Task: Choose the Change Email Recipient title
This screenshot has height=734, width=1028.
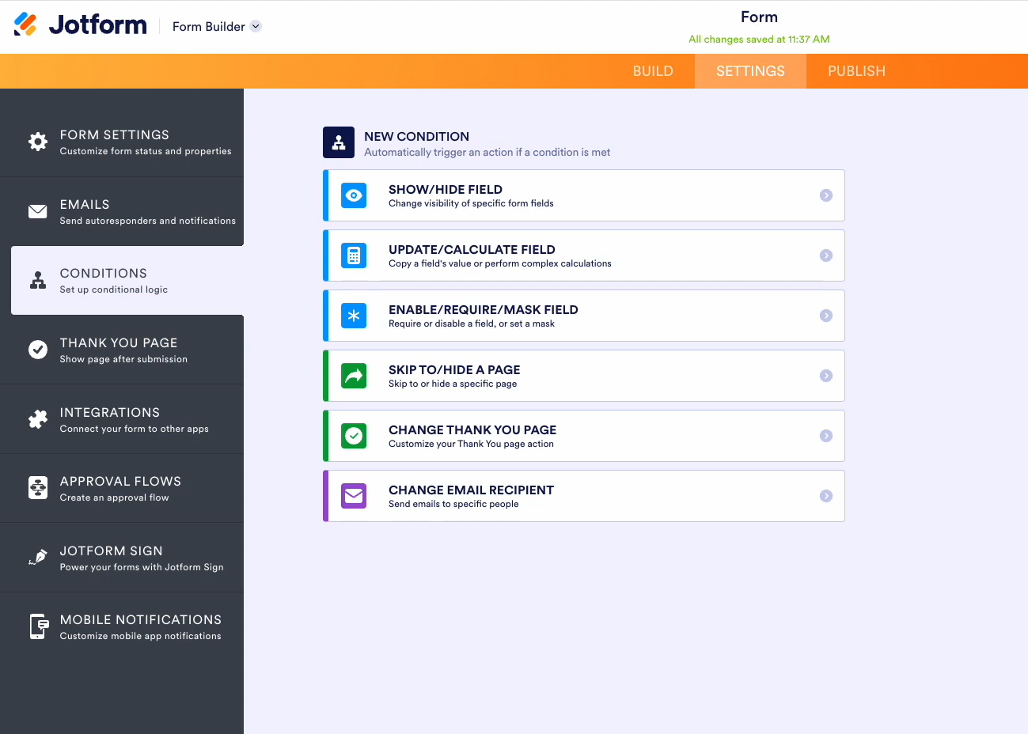Action: 471,490
